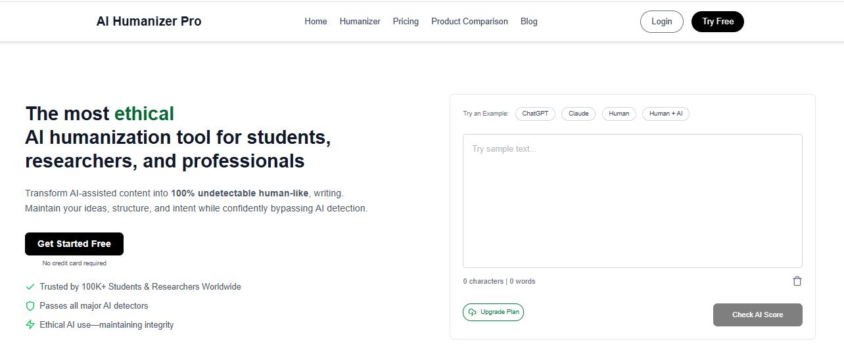Click Get Started Free button
This screenshot has height=352, width=844.
tap(74, 244)
